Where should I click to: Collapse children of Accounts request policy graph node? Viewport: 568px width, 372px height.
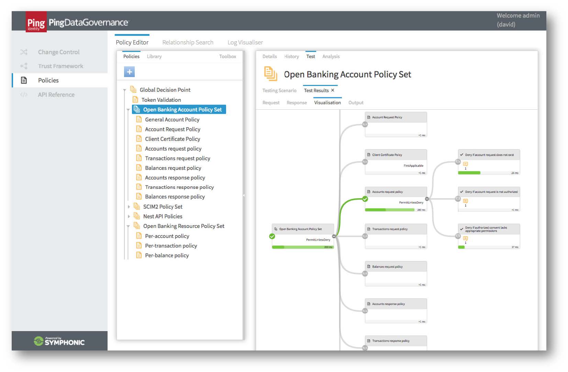tap(427, 199)
